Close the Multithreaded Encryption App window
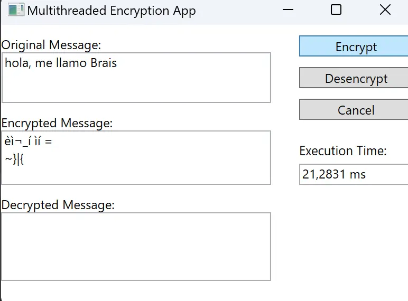408x301 pixels. pyautogui.click(x=385, y=10)
